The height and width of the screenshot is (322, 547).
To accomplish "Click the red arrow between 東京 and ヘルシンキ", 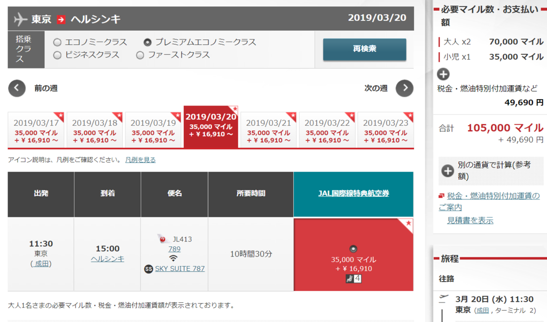I will click(61, 20).
